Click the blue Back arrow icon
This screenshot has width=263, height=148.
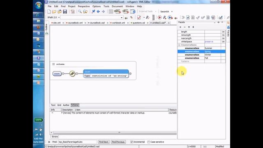pyautogui.click(x=98, y=12)
